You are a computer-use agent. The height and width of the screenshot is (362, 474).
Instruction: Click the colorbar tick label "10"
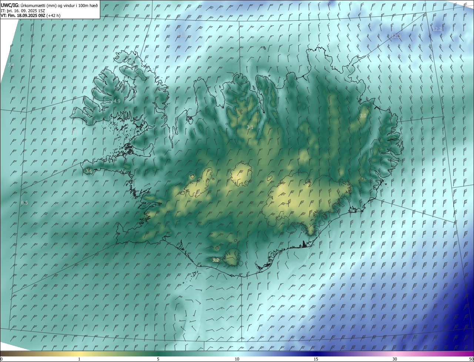pyautogui.click(x=237, y=359)
